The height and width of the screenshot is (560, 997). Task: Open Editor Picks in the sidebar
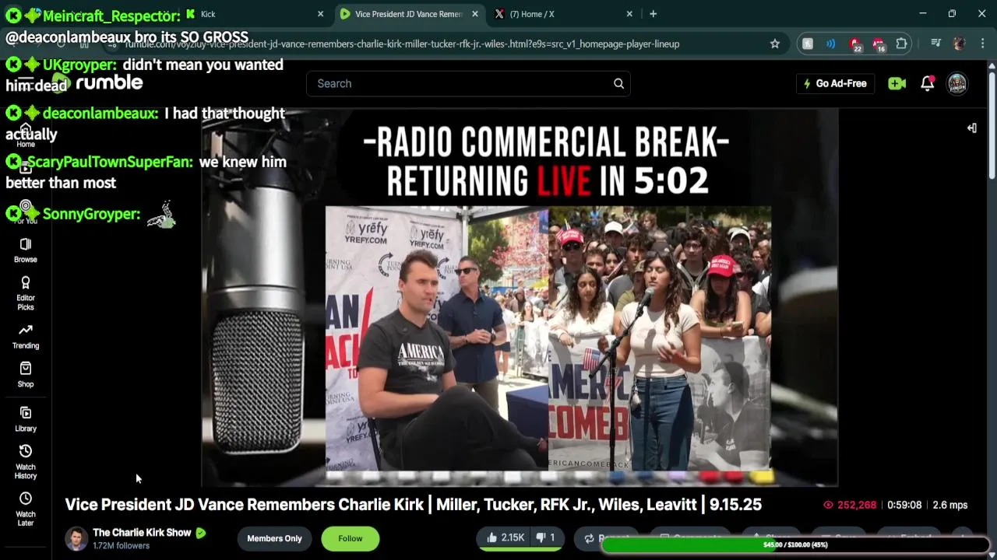pos(26,293)
